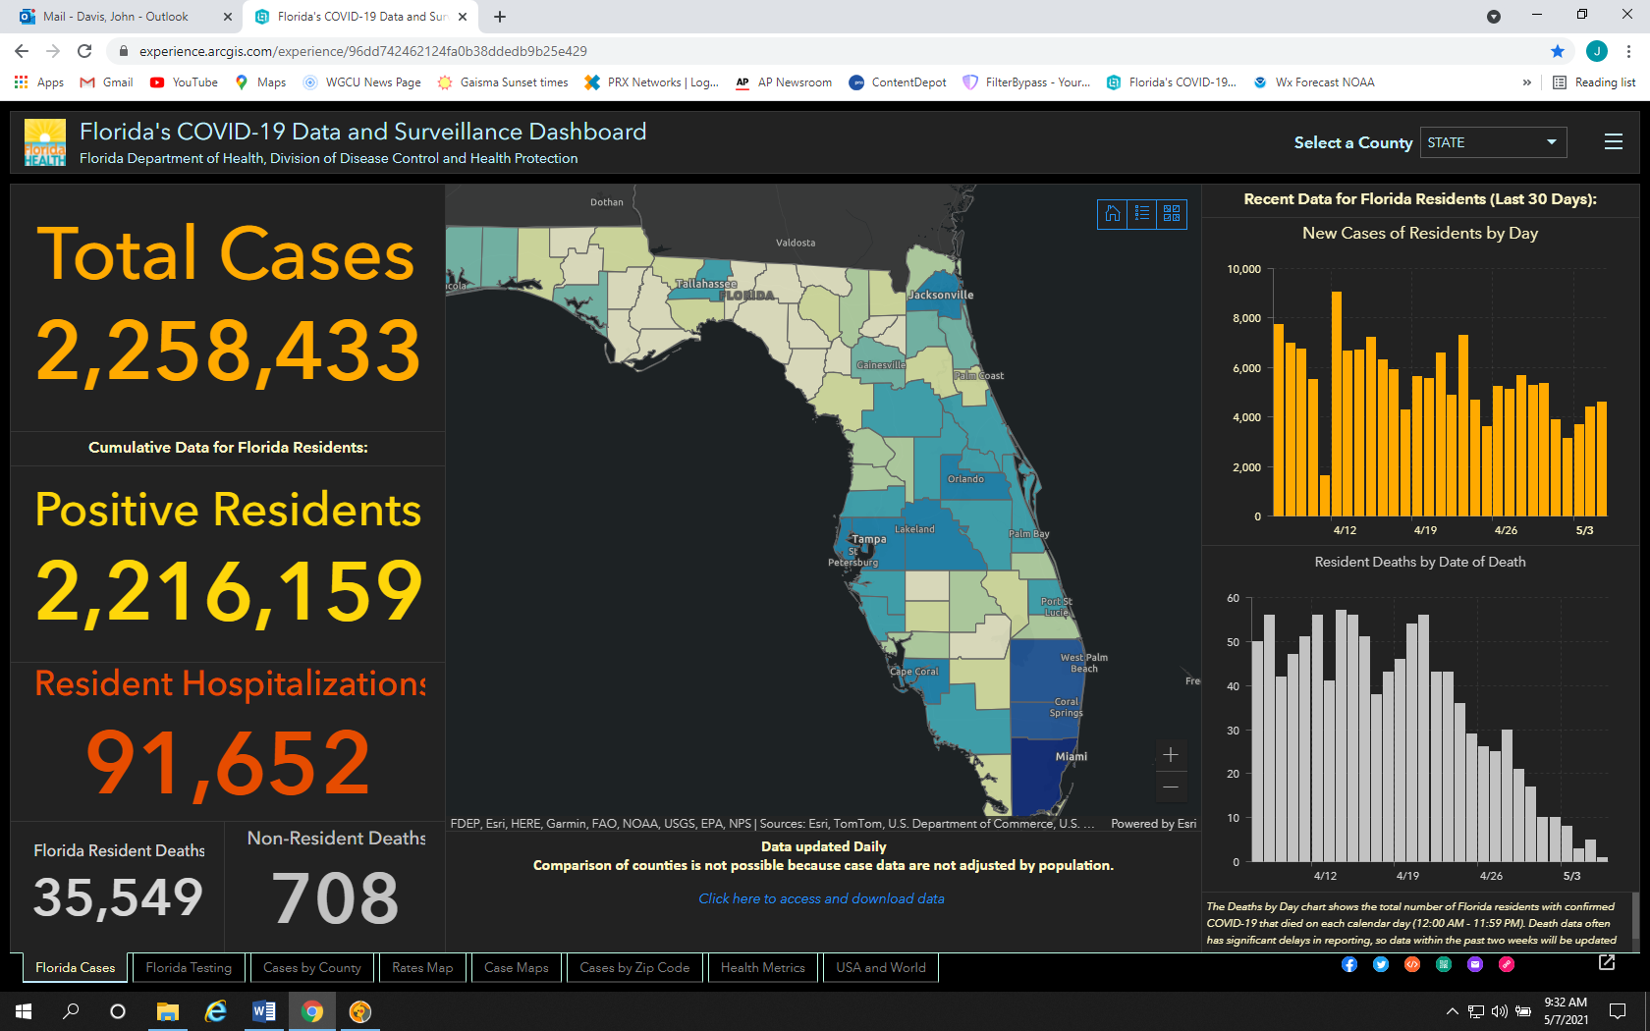This screenshot has width=1650, height=1031.
Task: Copy the link with pink link icon
Action: [1507, 964]
